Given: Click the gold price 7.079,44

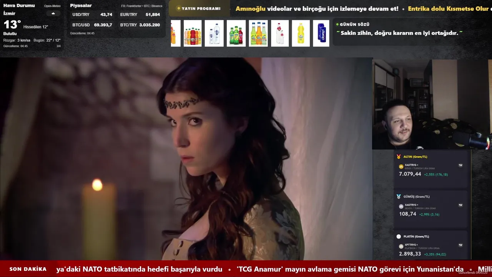Looking at the screenshot, I should pos(410,174).
